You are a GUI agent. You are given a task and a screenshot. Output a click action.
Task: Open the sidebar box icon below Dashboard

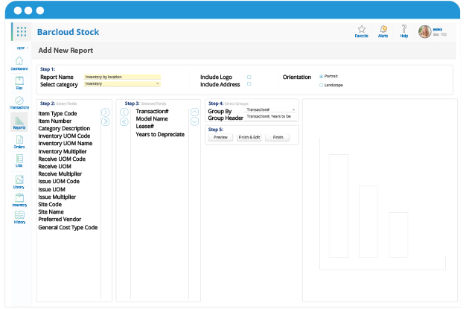(19, 80)
